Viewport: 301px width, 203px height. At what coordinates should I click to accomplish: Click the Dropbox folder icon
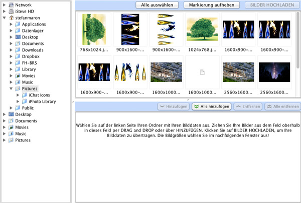18,56
